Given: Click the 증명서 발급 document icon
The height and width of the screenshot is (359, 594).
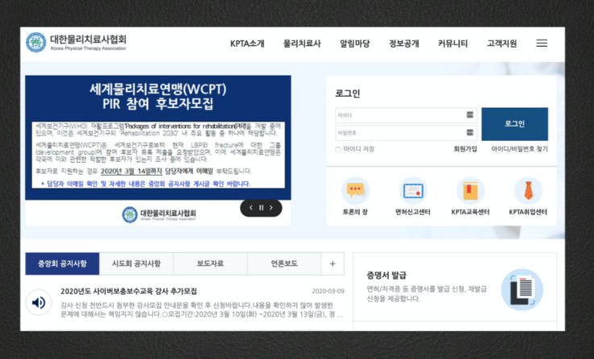Looking at the screenshot, I should [x=522, y=290].
